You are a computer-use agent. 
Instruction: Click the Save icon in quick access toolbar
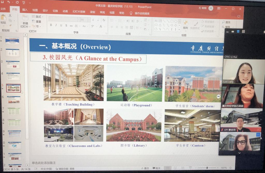2,2
